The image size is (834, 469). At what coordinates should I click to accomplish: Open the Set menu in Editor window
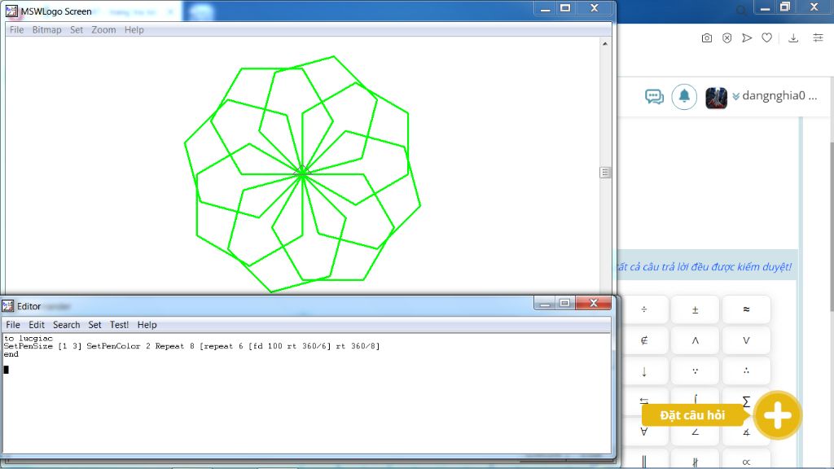[94, 325]
